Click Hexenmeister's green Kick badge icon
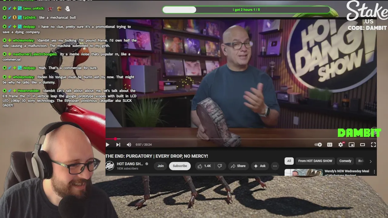Viewport: 388px width, 218px height. pyautogui.click(x=5, y=91)
